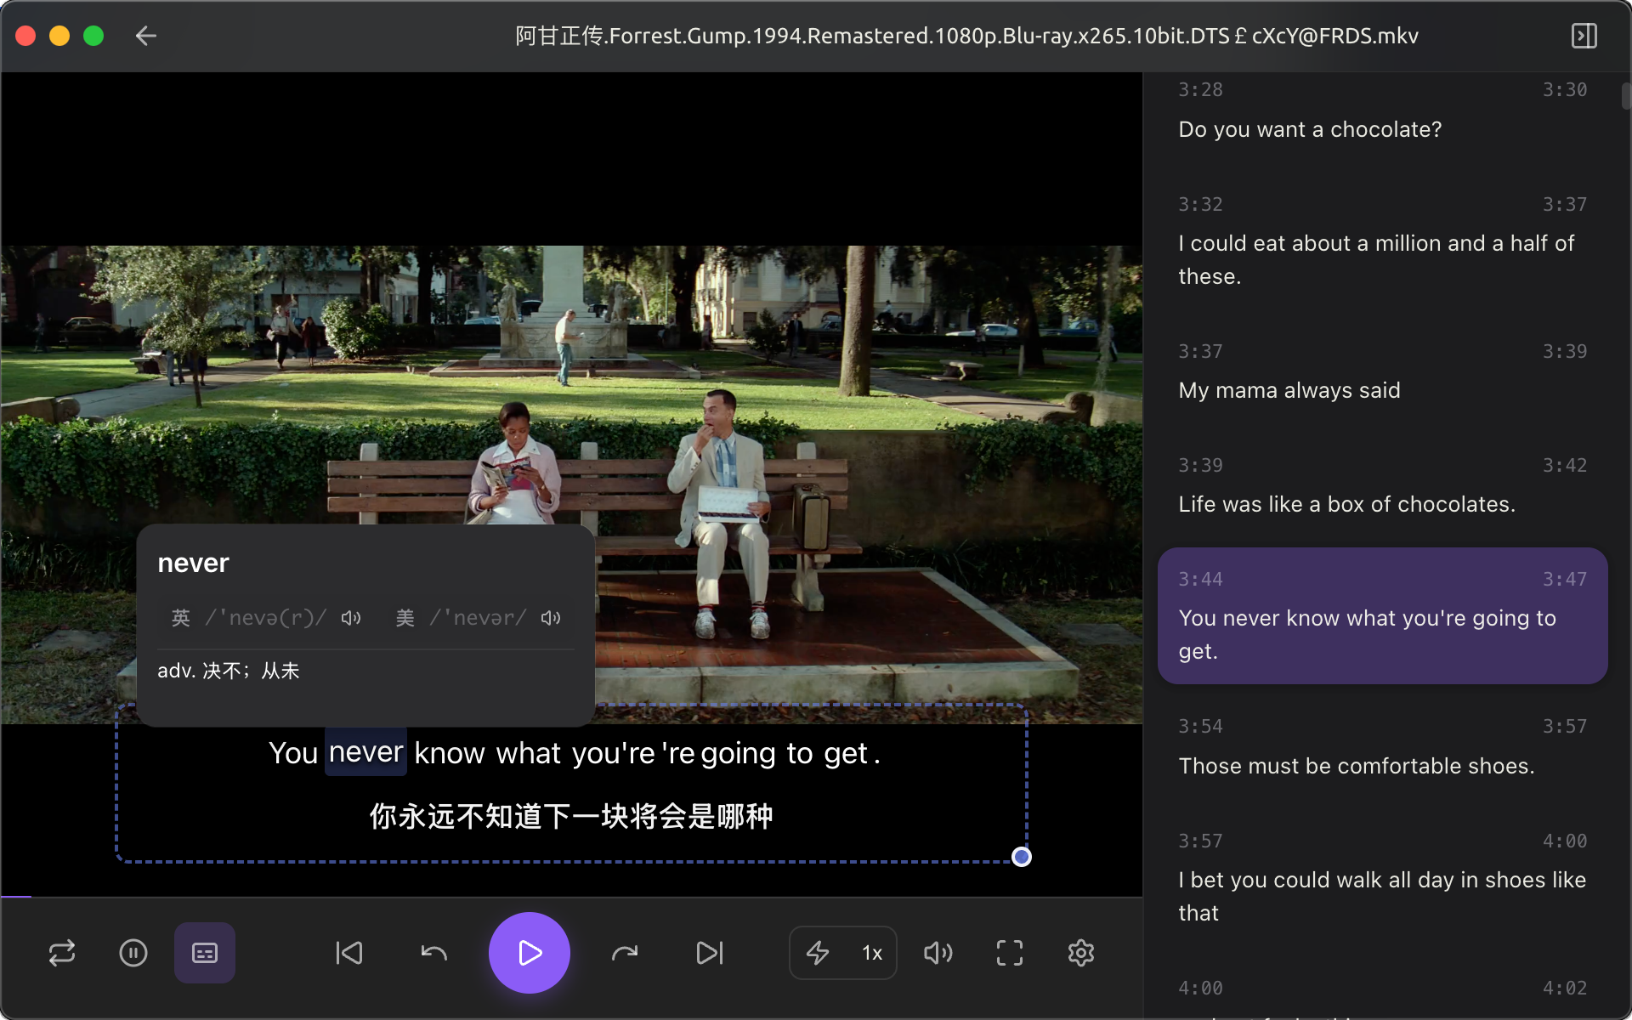Play the US pronunciation of "never"
This screenshot has width=1632, height=1020.
pos(550,618)
